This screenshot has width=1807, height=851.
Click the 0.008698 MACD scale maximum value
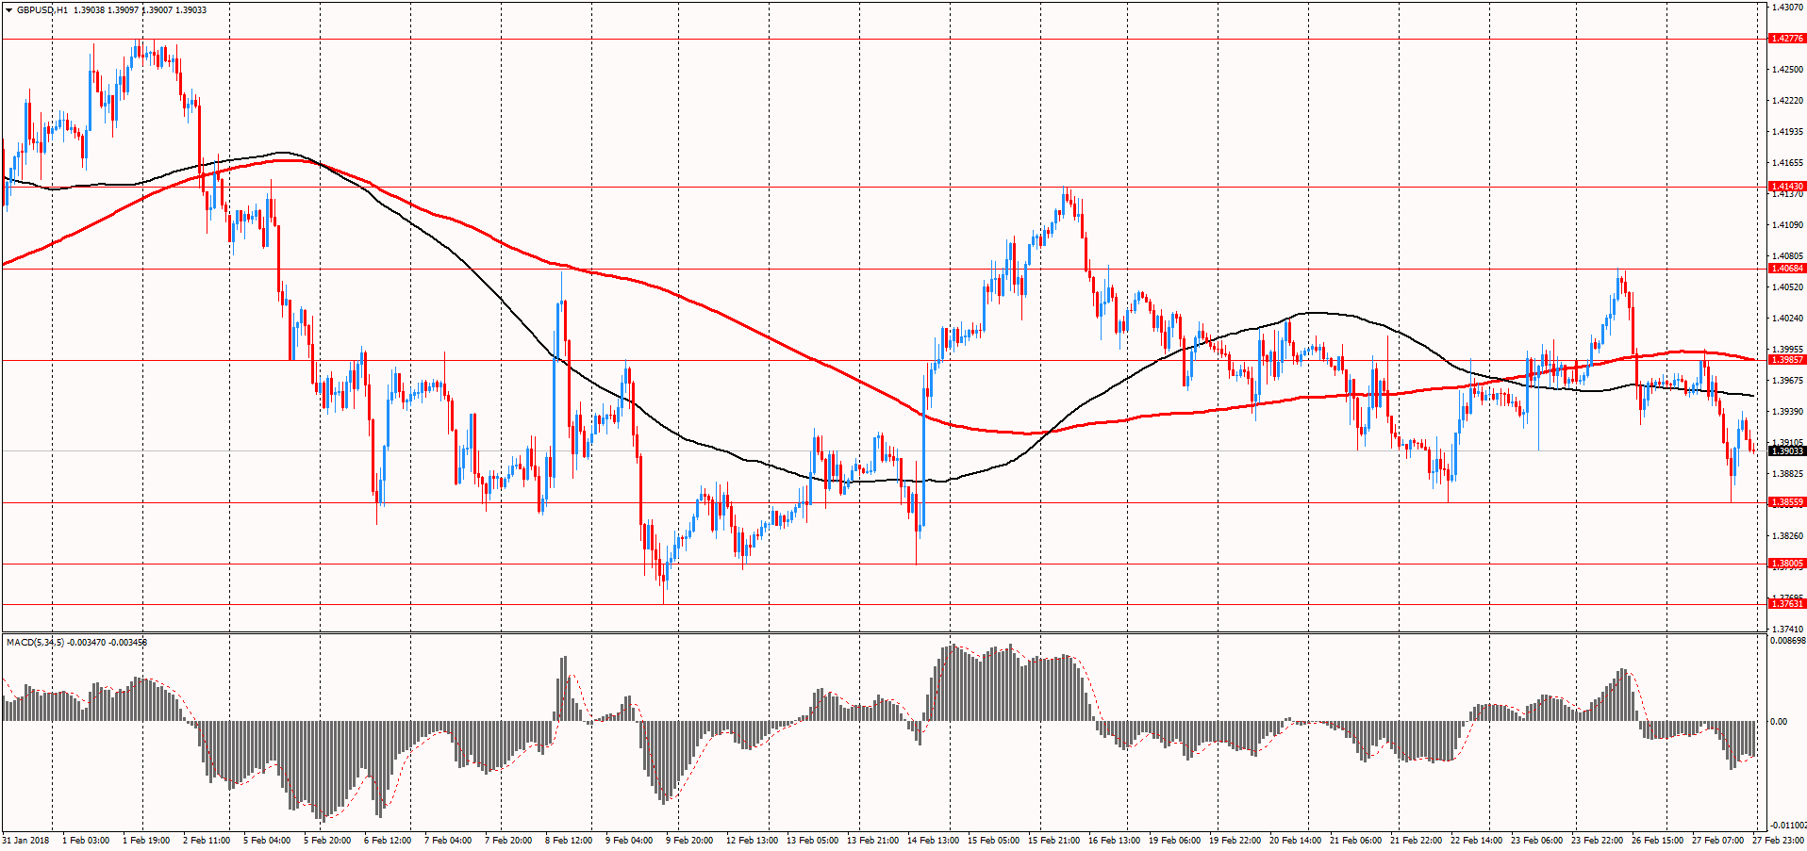coord(1787,641)
